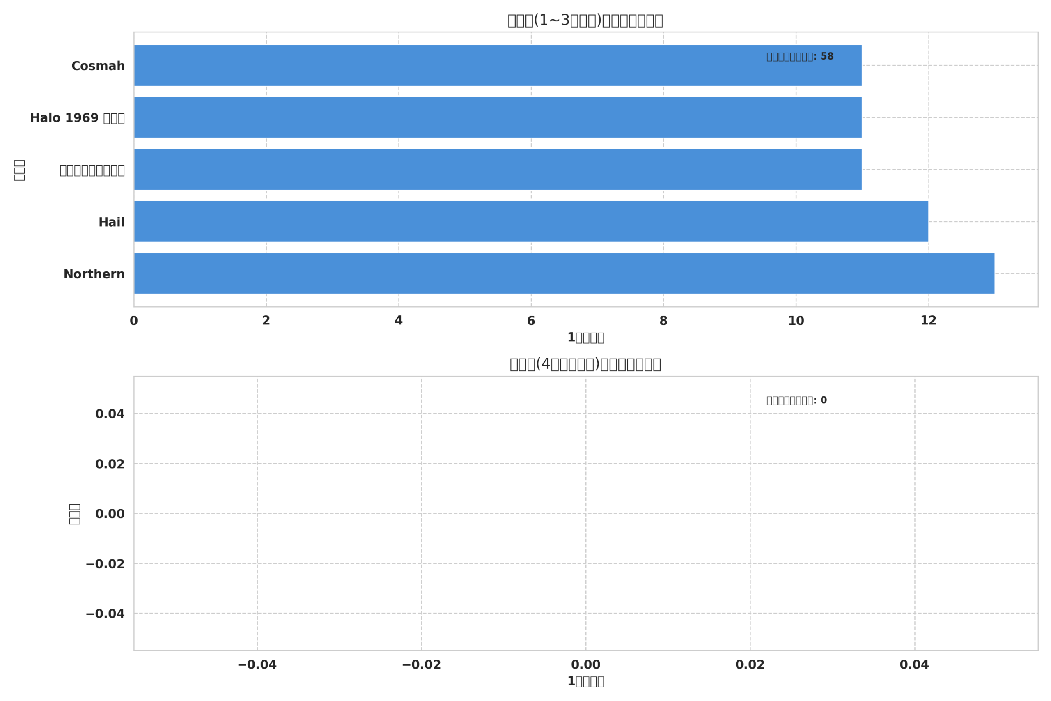Viewport: 1051px width, 701px height.
Task: Click "−0.02" on the bottom chart y-axis
Action: pyautogui.click(x=105, y=564)
